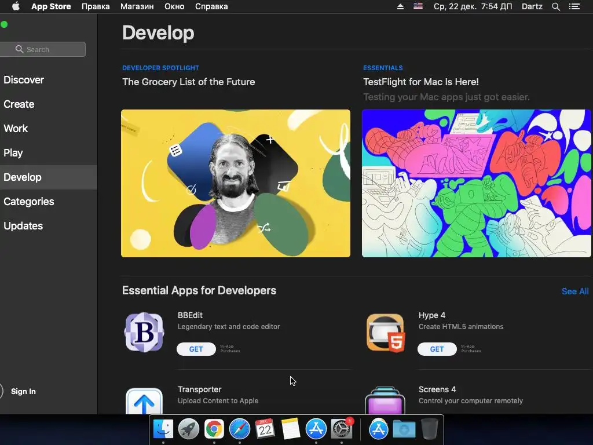The height and width of the screenshot is (445, 593).
Task: Click the BBEdit app name
Action: (190, 315)
